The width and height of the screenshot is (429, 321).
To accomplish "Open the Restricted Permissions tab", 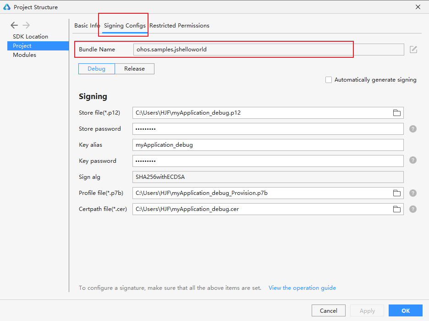I will 179,25.
